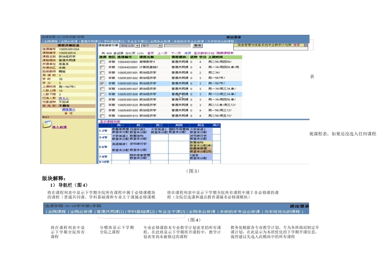The image size is (377, 266).
Task: Uncheck the selected course 10005305​1604 checkbox
Action: pyautogui.click(x=102, y=84)
